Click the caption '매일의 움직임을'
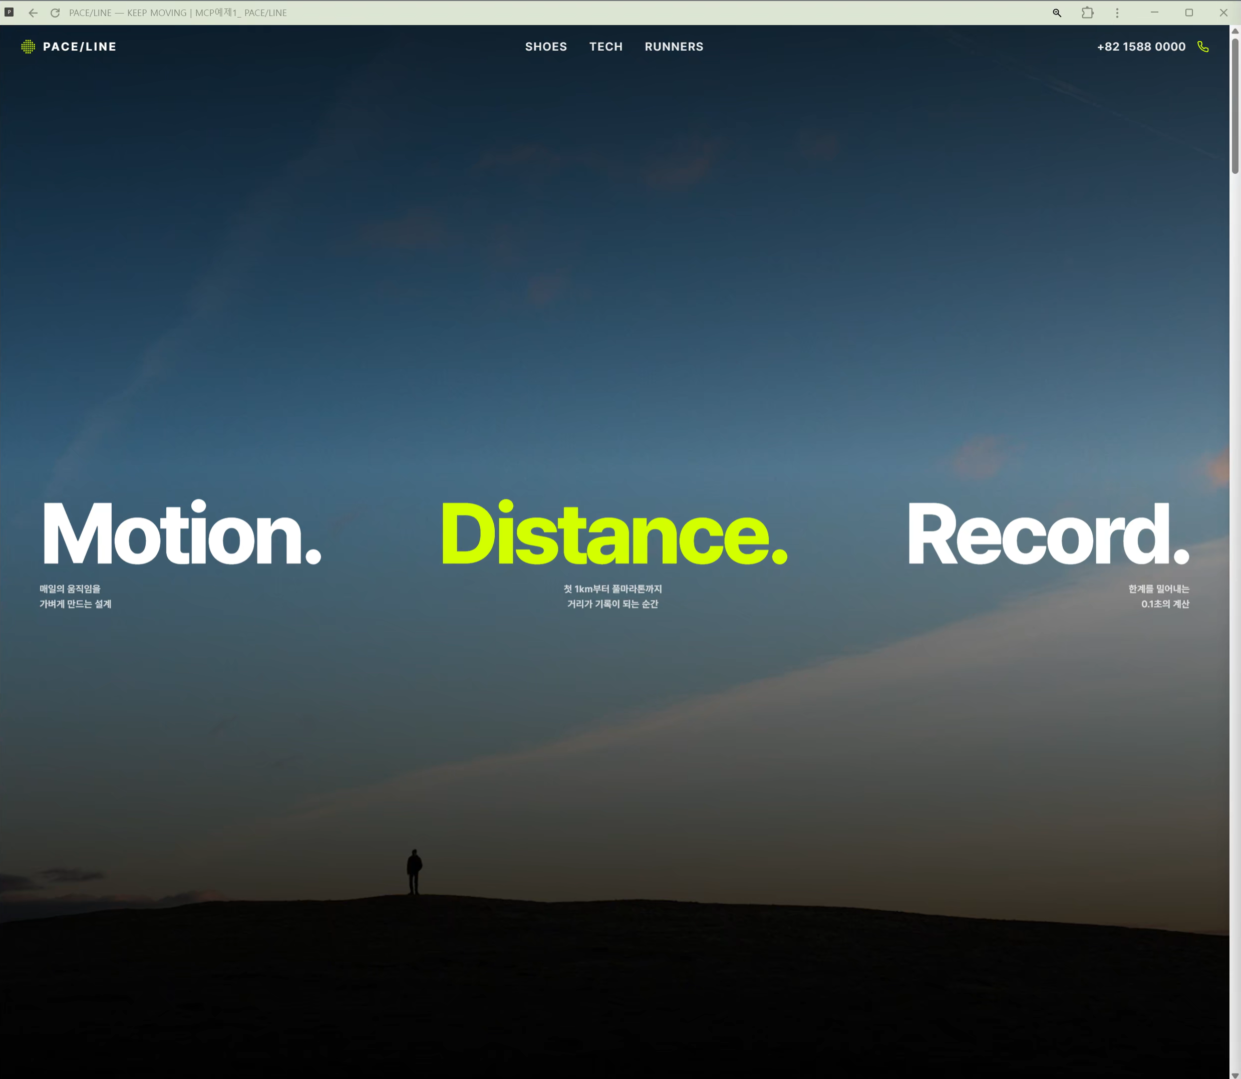Screen dimensions: 1241x1079 click(70, 589)
